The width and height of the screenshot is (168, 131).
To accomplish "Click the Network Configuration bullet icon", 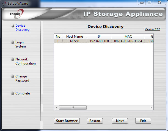I will (x=12, y=59).
